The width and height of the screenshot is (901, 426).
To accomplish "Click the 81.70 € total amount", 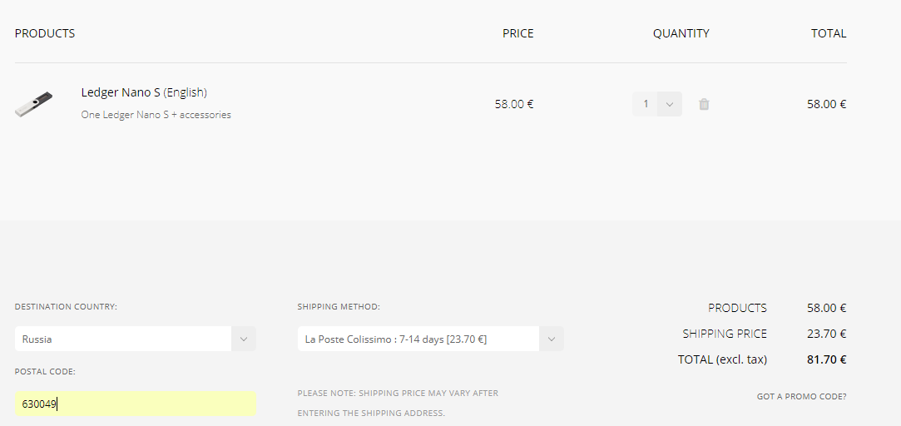I will click(x=826, y=360).
